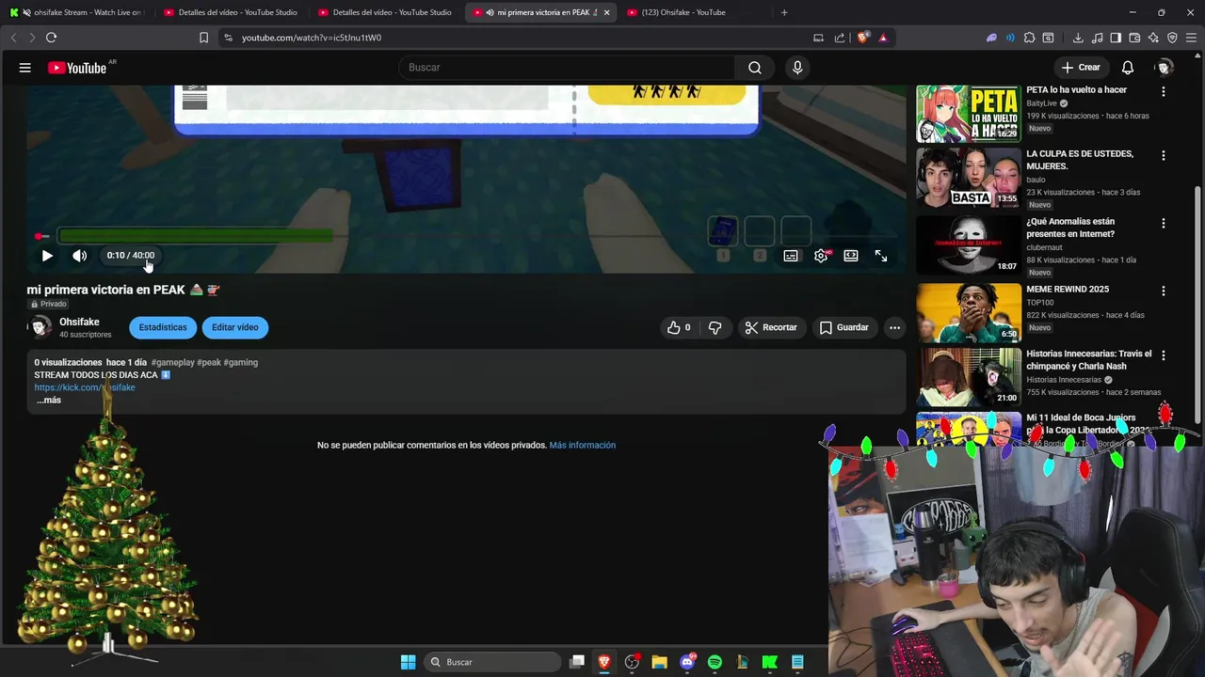Open the browser main menu
Screen dimensions: 1205x677
[1191, 38]
